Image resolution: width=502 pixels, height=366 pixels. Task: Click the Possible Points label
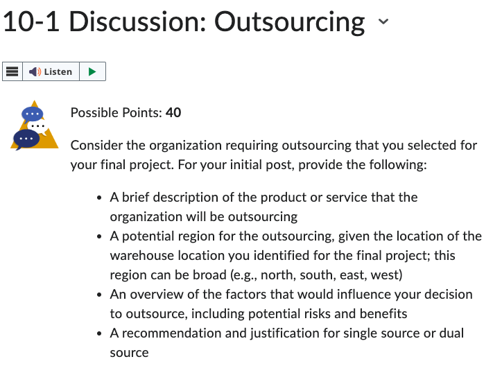pyautogui.click(x=116, y=112)
